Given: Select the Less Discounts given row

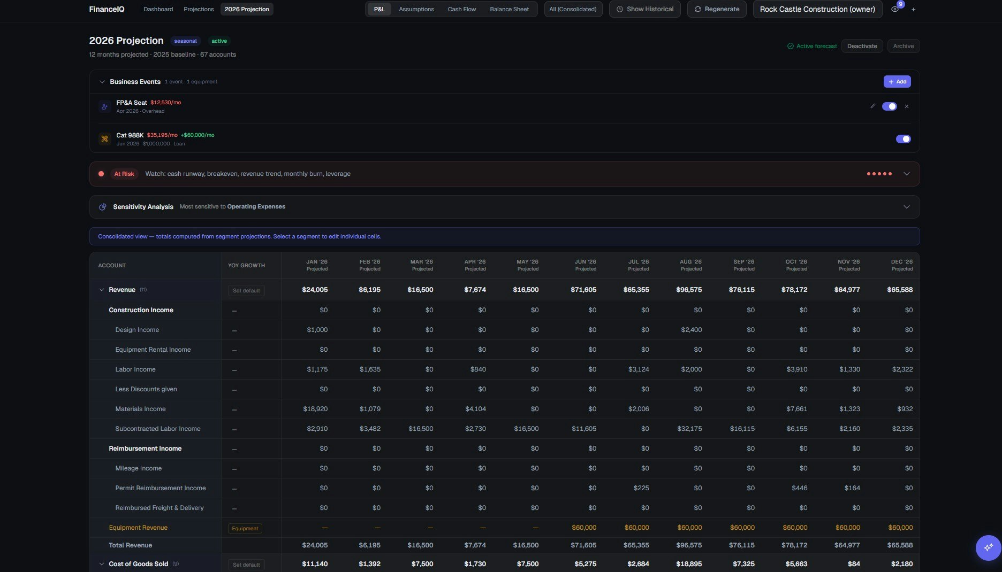Looking at the screenshot, I should (x=504, y=389).
